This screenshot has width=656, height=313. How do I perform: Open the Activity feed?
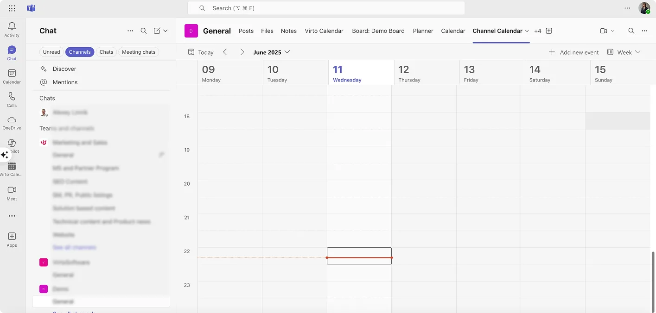pyautogui.click(x=12, y=29)
